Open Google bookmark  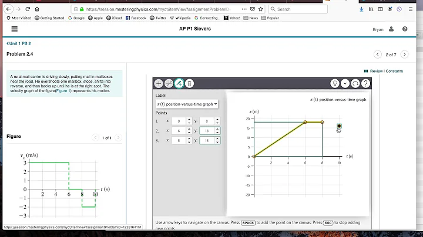point(76,18)
